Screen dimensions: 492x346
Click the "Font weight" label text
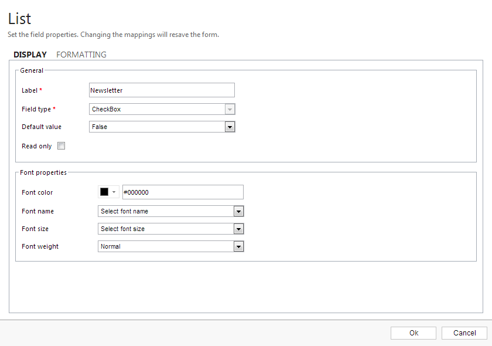40,246
